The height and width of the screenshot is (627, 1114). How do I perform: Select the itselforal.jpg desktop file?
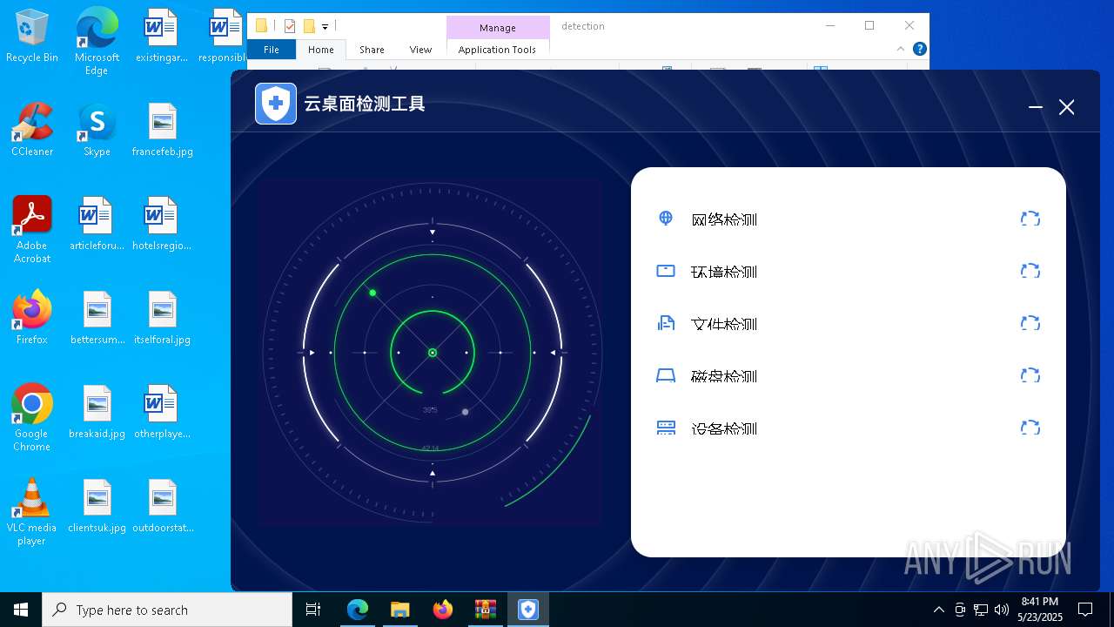(162, 317)
